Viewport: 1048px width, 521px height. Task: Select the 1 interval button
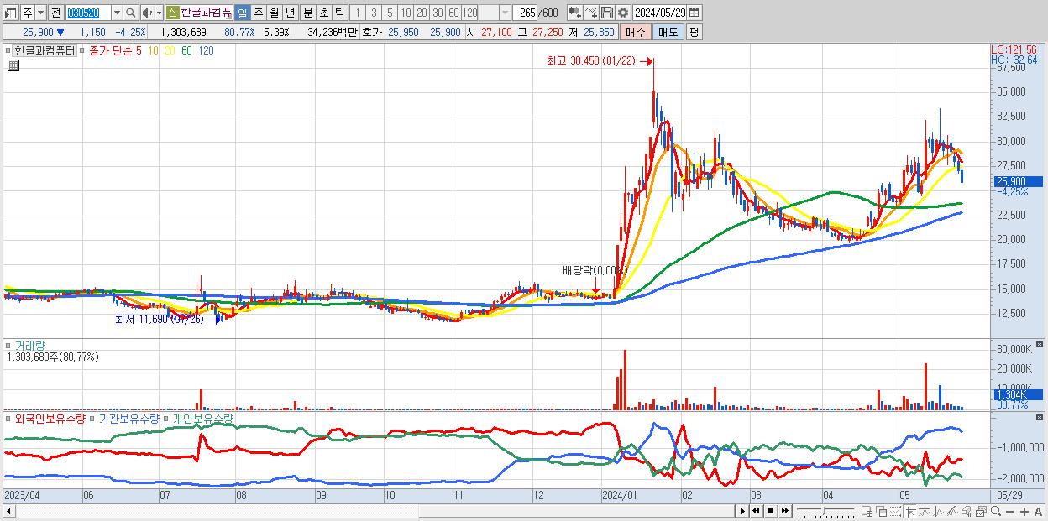coord(358,13)
